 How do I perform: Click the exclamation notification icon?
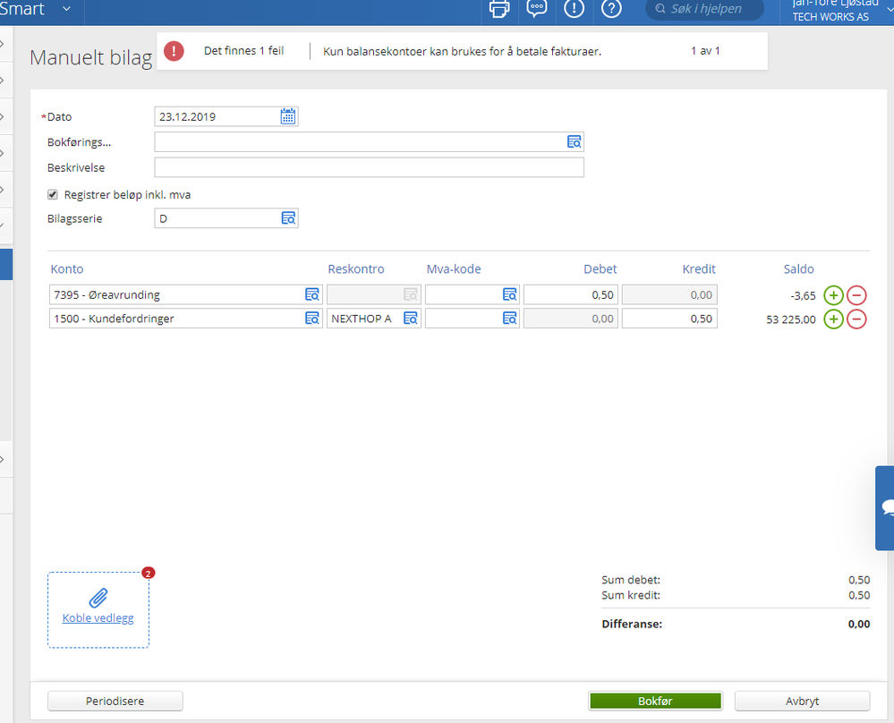[x=574, y=9]
